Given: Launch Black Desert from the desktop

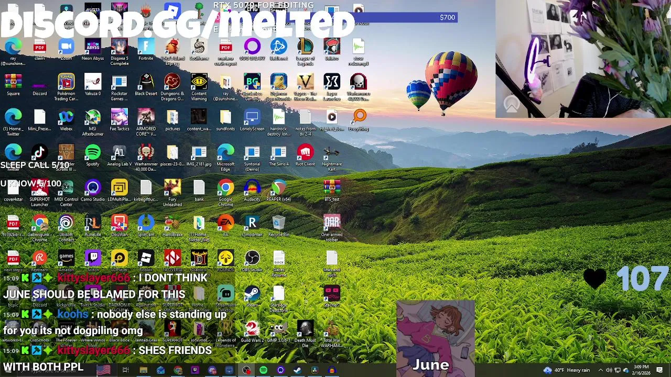Looking at the screenshot, I should point(146,85).
